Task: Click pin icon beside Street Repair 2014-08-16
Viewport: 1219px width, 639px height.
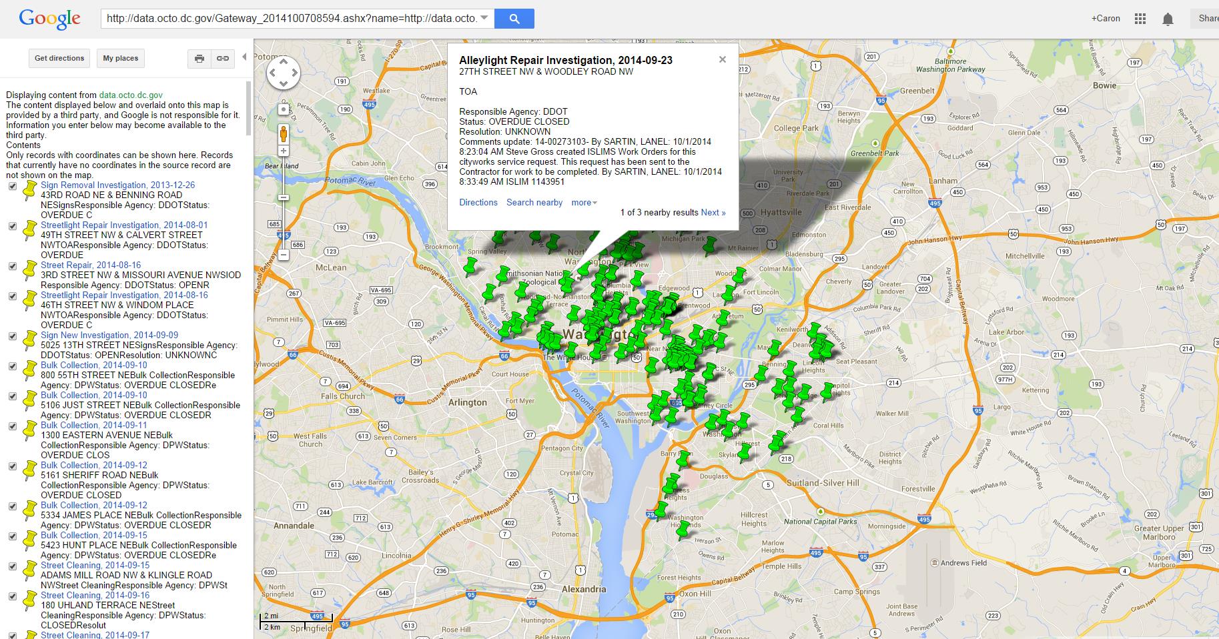Action: point(29,270)
